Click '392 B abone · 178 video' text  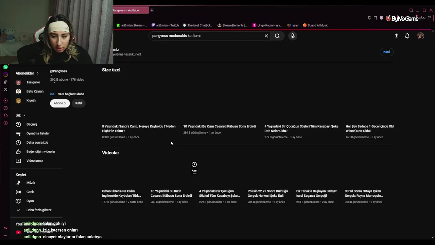pyautogui.click(x=67, y=80)
